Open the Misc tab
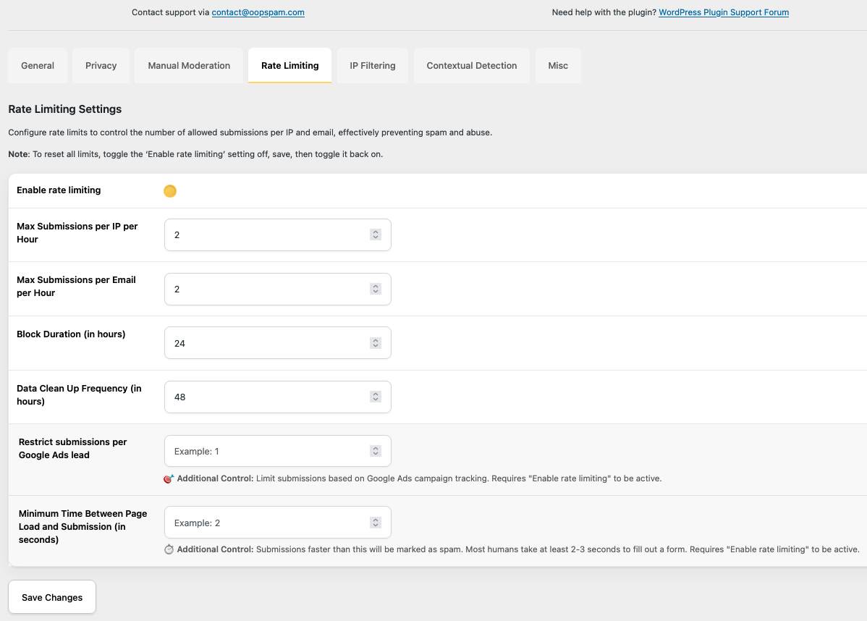The image size is (867, 621). [x=558, y=66]
